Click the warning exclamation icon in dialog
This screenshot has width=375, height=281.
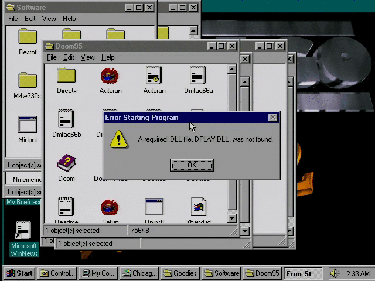119,139
